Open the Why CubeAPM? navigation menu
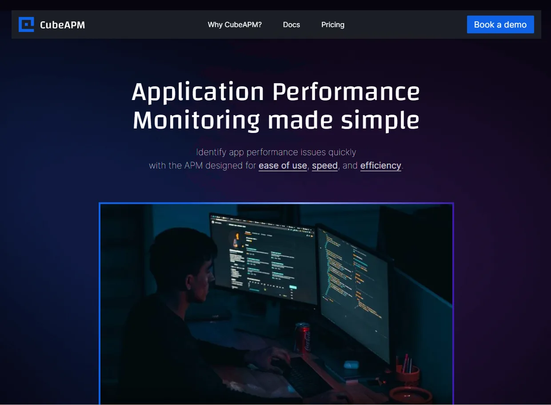The height and width of the screenshot is (405, 551). click(235, 24)
